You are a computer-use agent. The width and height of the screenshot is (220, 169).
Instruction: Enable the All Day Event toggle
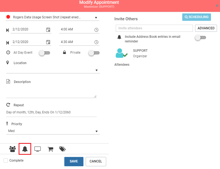click(44, 53)
